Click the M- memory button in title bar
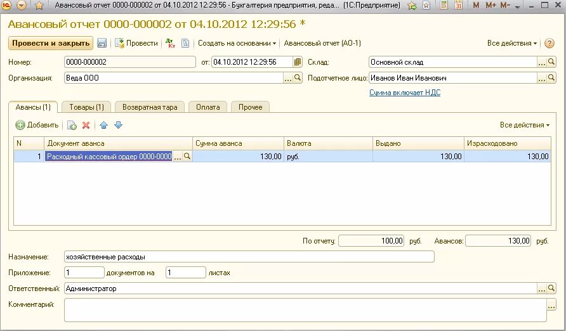This screenshot has height=331, width=566. click(505, 6)
